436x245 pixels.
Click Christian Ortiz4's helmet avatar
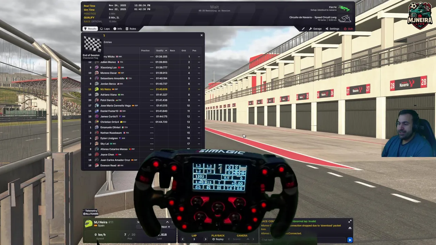(97, 122)
